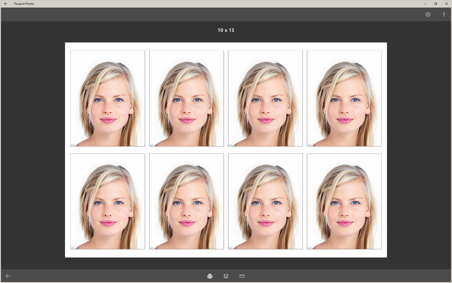Screen dimensions: 452x283
Task: Click the exclamation mark info icon
Action: click(444, 15)
